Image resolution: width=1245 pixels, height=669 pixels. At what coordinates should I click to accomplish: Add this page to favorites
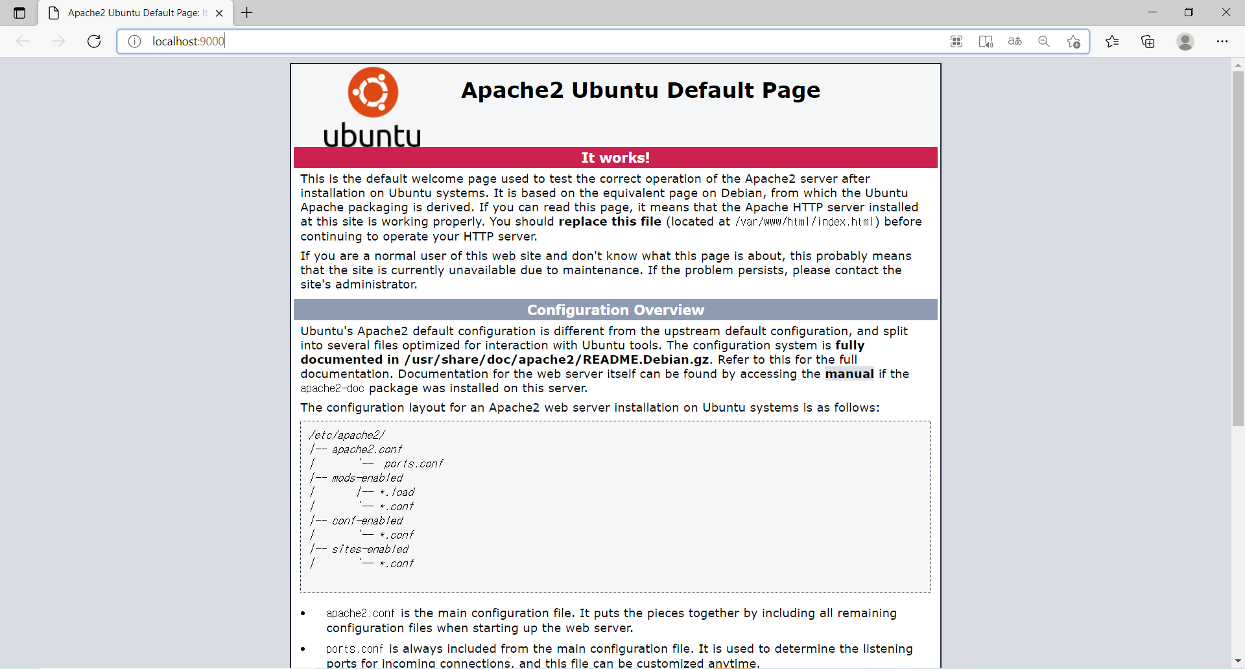tap(1073, 41)
